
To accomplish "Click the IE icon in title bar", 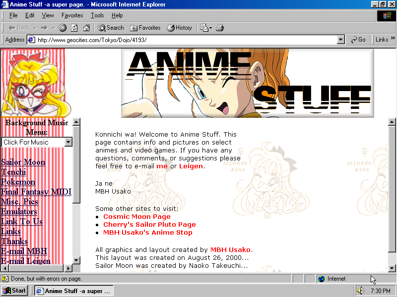I will coord(5,4).
